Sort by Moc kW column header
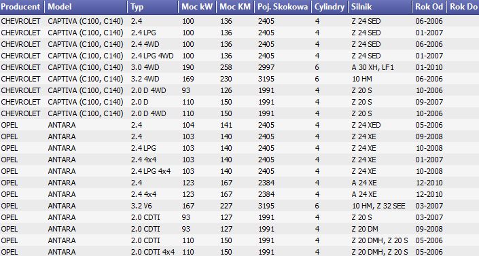 (x=197, y=7)
